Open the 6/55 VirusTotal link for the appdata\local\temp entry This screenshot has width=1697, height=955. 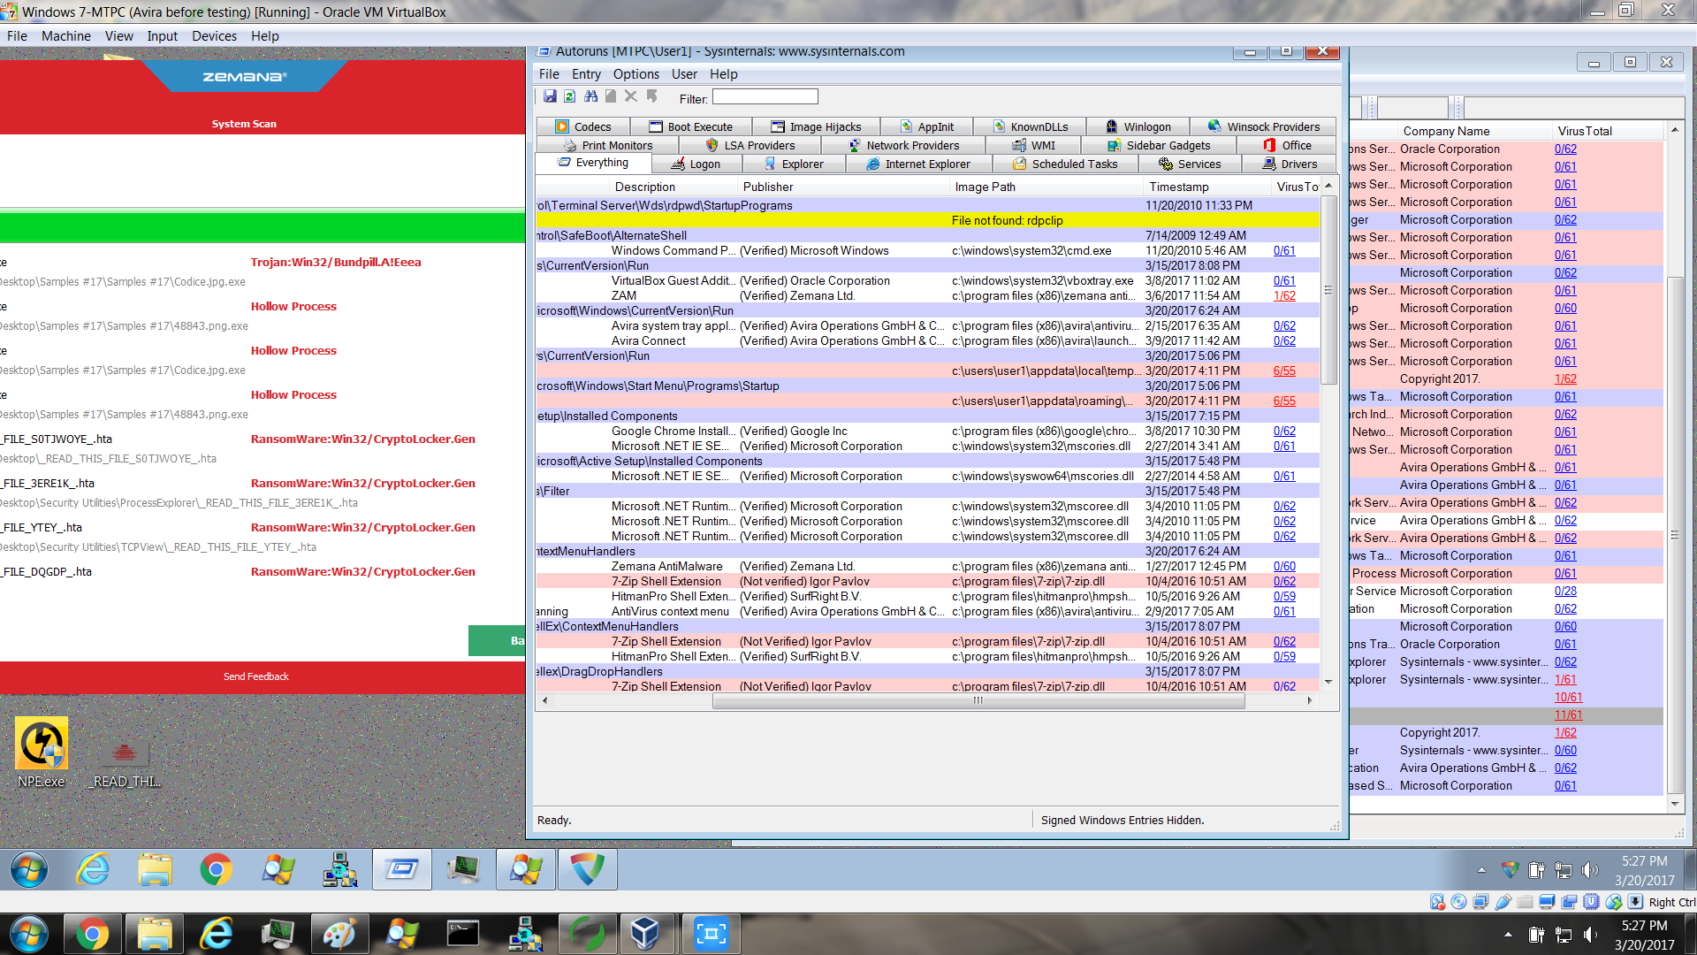(x=1284, y=371)
